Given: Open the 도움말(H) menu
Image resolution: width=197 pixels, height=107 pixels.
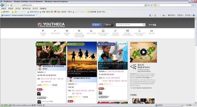Looking at the screenshot, I should [x=43, y=9].
